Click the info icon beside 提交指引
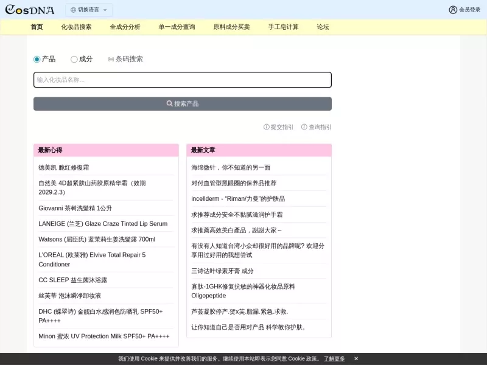This screenshot has width=487, height=365. 267,127
